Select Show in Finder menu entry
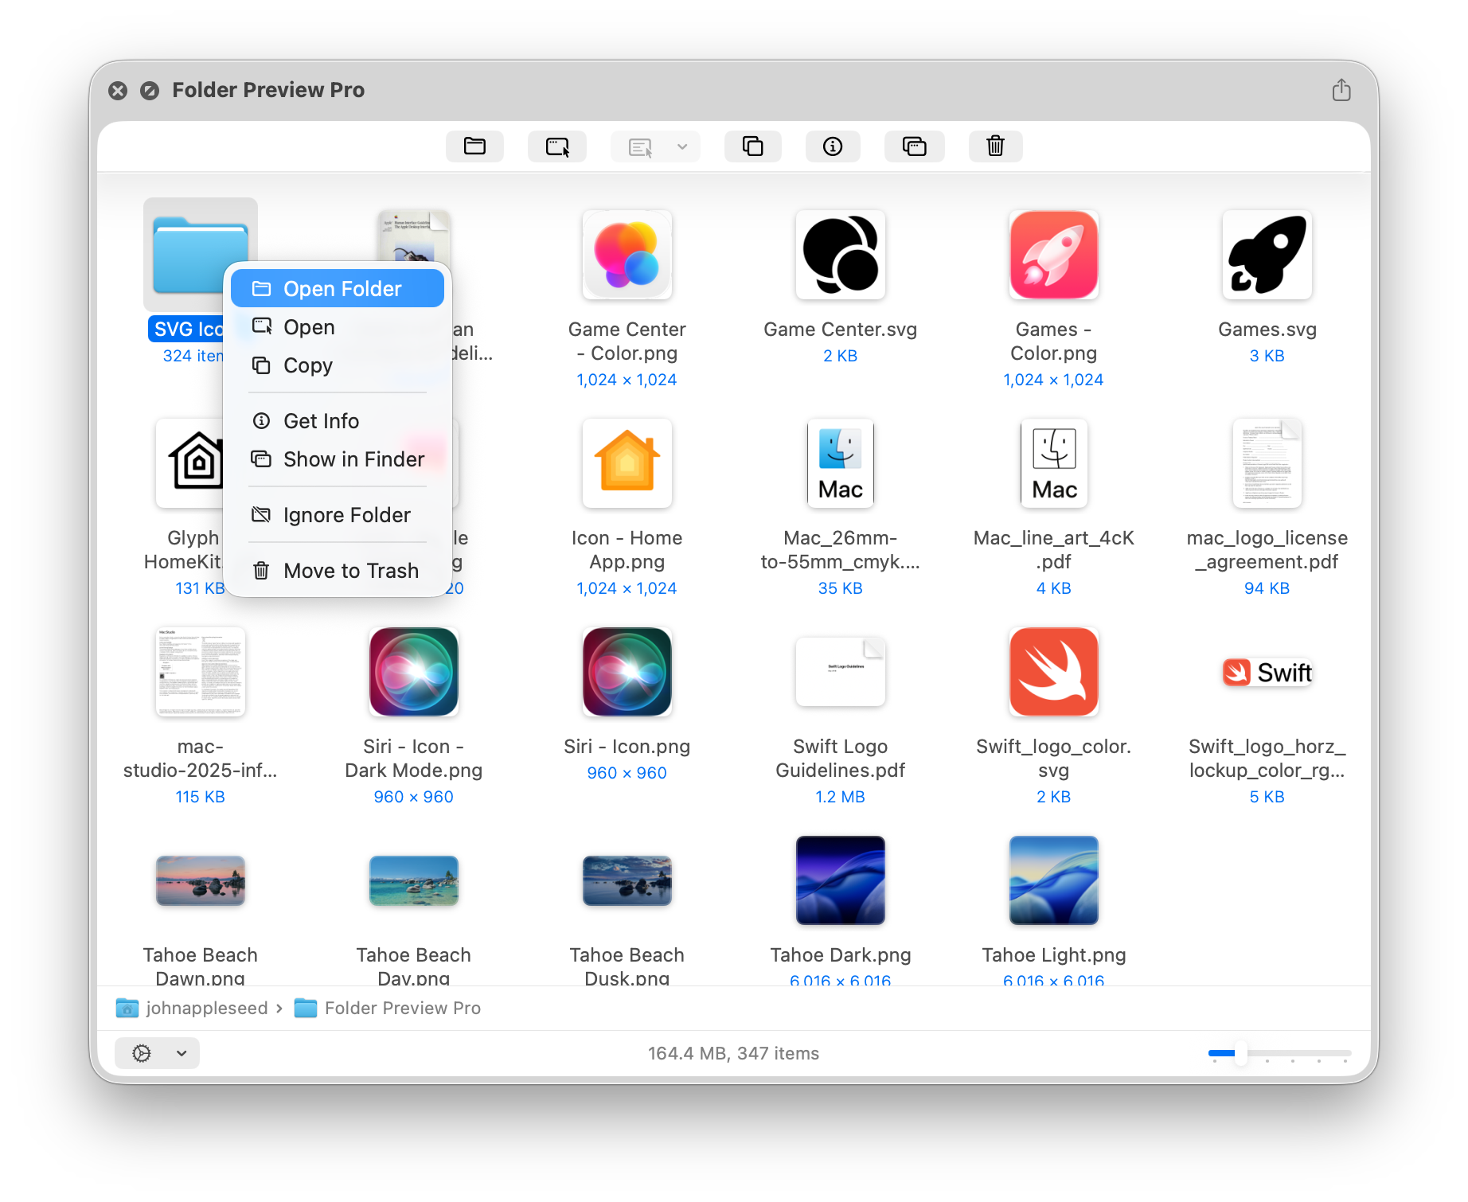 338,459
